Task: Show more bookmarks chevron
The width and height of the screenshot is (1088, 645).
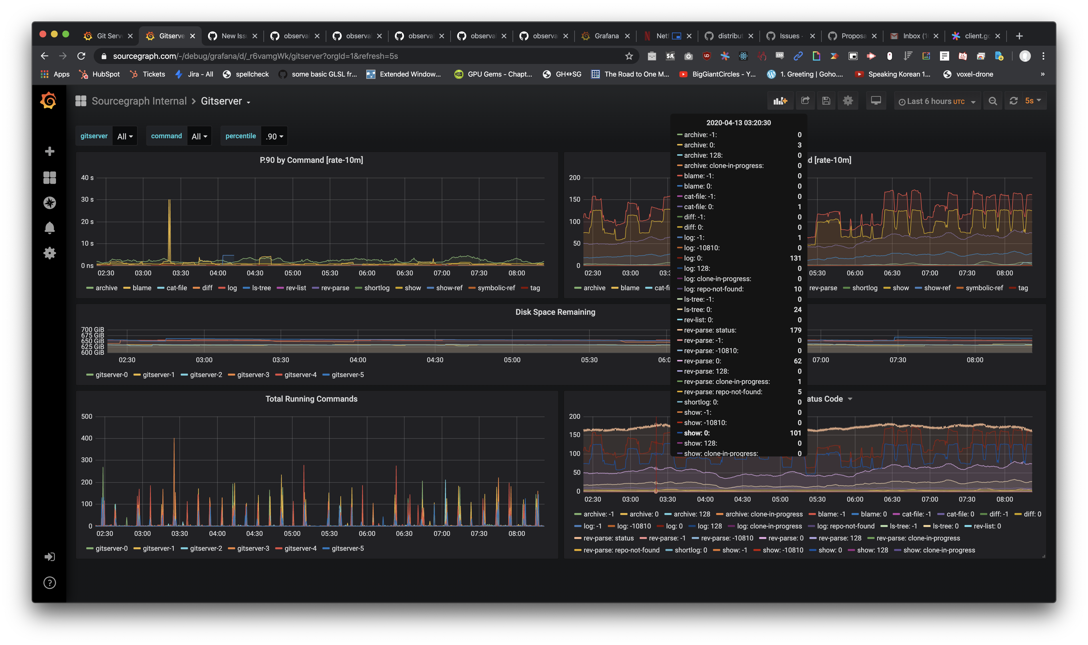Action: coord(1042,74)
